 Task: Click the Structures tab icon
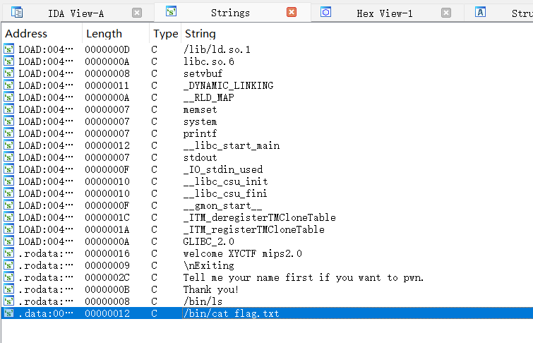point(481,12)
